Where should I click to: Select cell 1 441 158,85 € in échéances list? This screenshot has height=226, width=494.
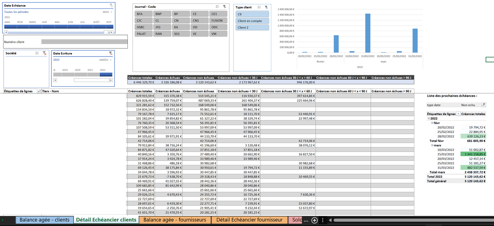pyautogui.click(x=473, y=155)
